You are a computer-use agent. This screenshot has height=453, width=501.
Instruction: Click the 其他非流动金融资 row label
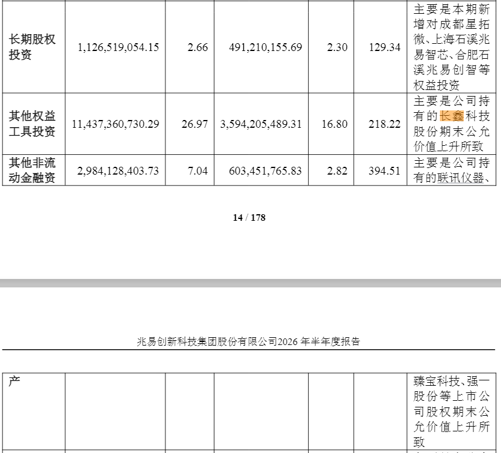(x=32, y=170)
